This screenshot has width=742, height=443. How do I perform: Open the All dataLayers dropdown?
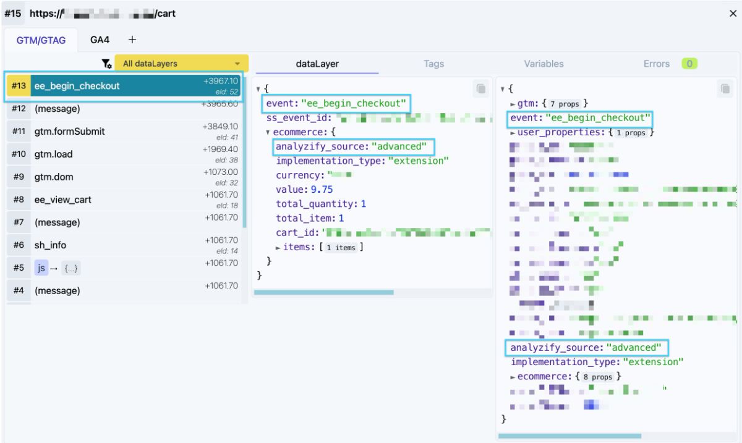(x=181, y=63)
